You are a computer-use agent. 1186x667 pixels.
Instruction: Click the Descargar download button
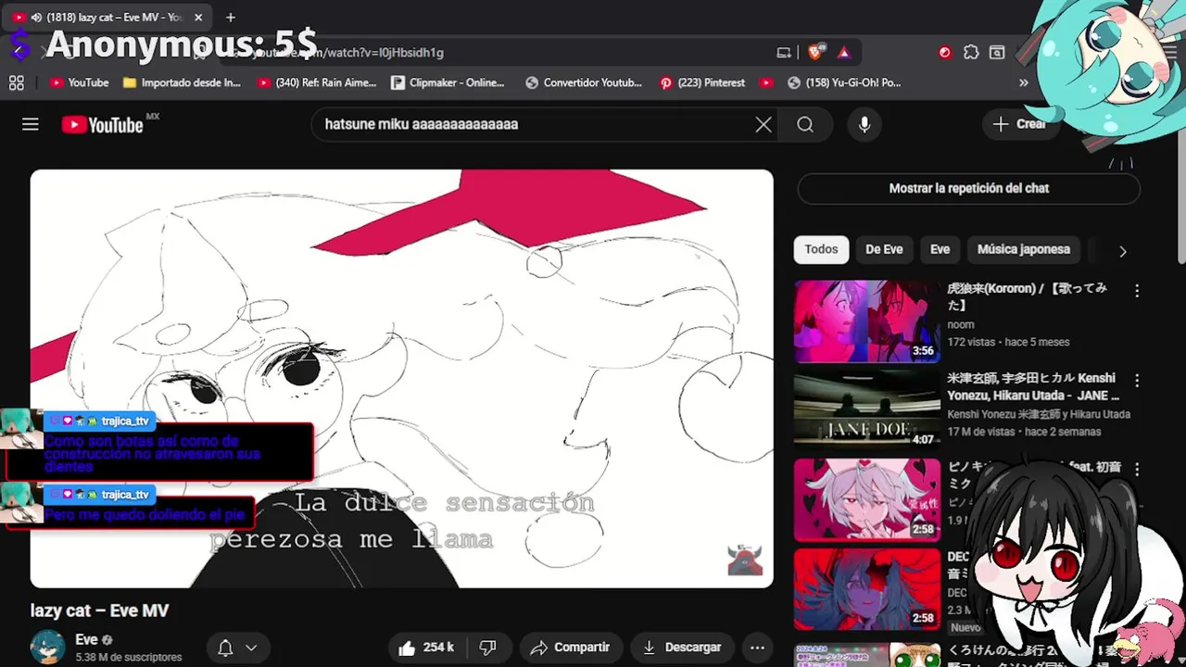[682, 648]
